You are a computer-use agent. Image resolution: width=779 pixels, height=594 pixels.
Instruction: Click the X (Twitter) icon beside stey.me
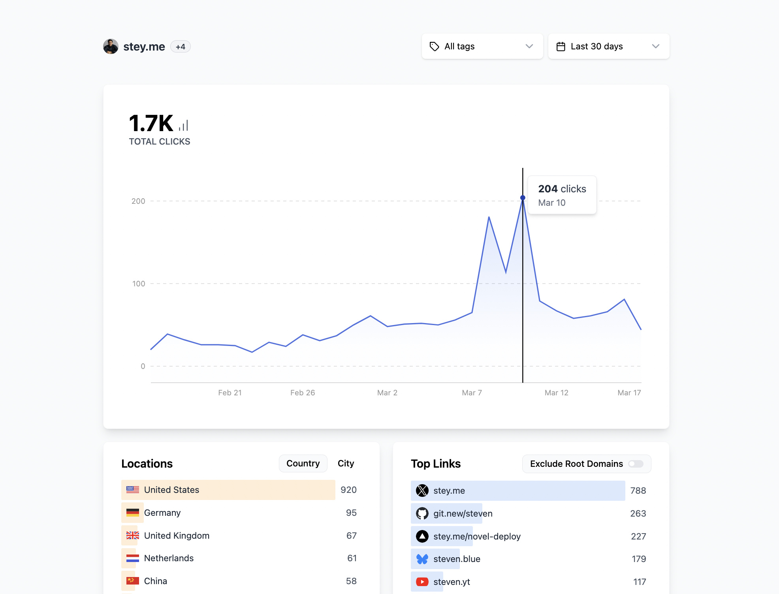[422, 491]
